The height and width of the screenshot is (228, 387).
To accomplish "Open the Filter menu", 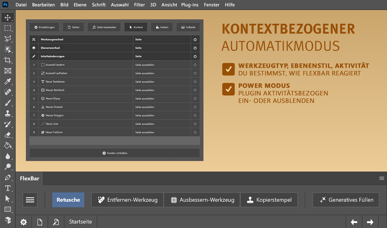I will (x=139, y=5).
